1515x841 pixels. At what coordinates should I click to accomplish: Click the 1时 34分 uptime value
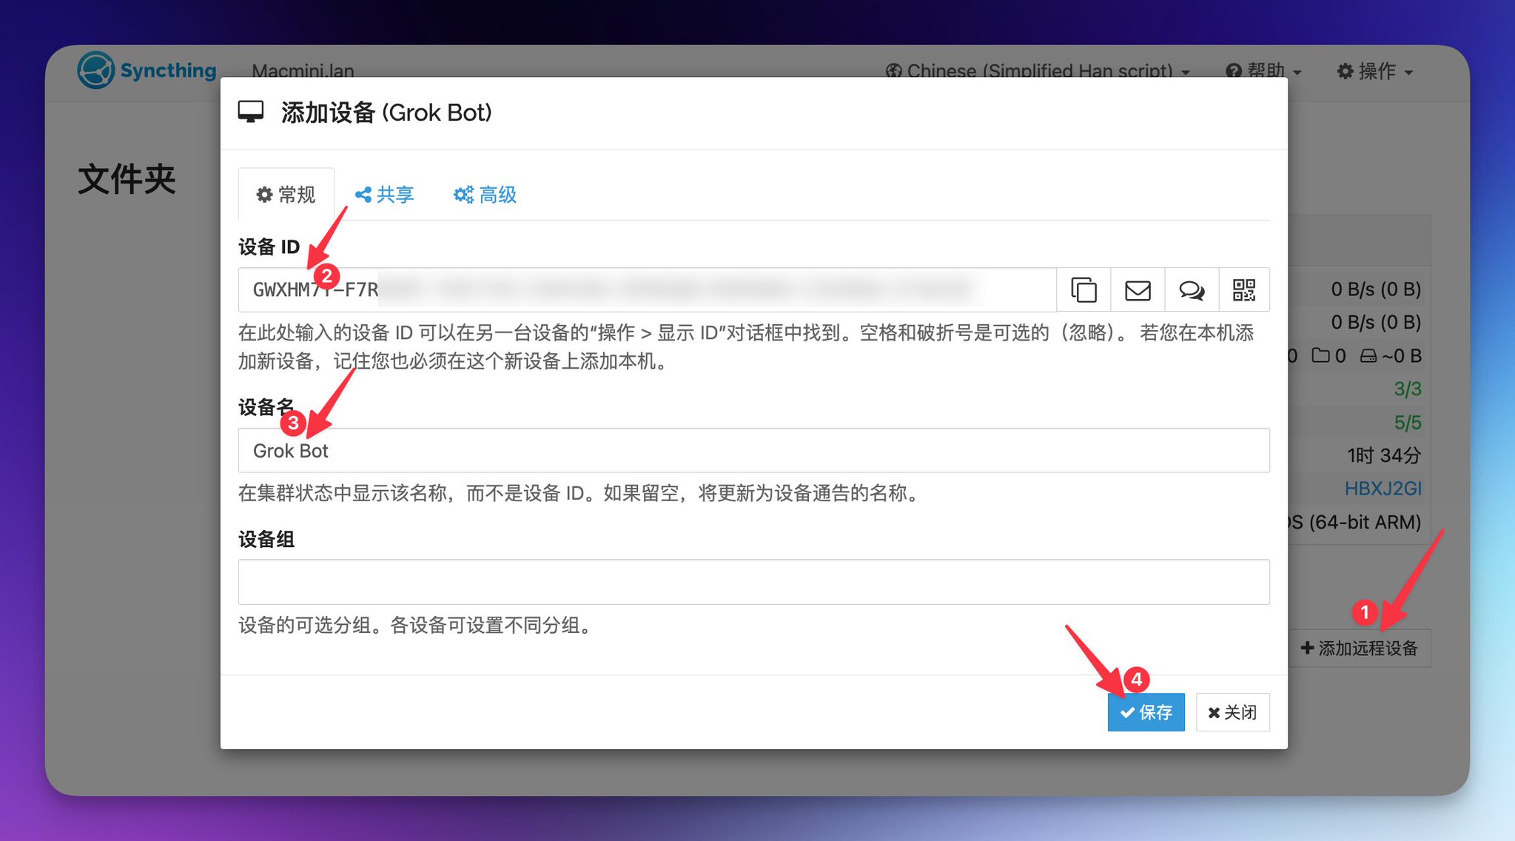click(1384, 455)
